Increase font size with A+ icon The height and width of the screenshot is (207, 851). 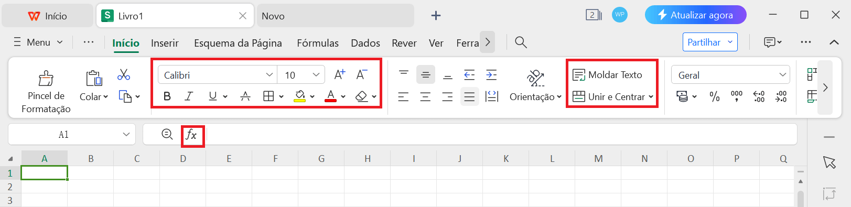339,75
